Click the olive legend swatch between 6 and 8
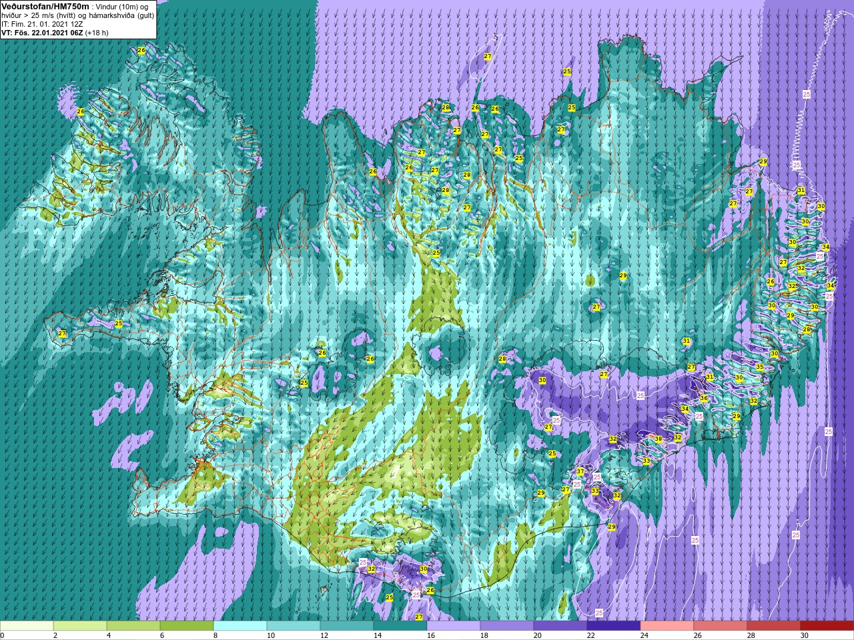The image size is (854, 640). 187,627
